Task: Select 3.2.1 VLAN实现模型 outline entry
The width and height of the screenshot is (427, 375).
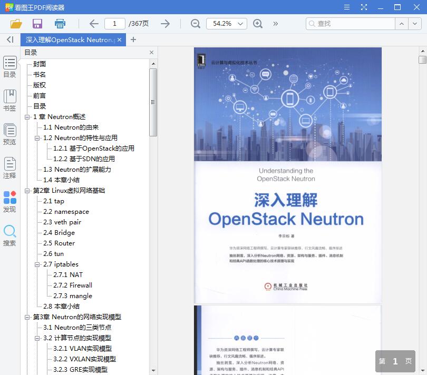Action: click(83, 349)
